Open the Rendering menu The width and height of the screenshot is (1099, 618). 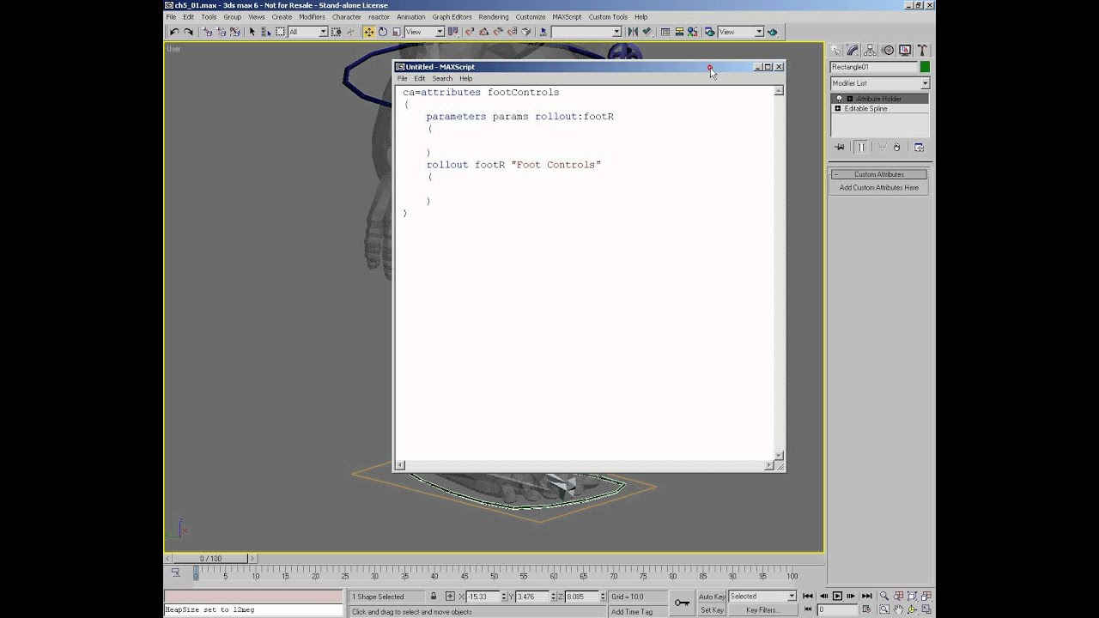click(494, 16)
